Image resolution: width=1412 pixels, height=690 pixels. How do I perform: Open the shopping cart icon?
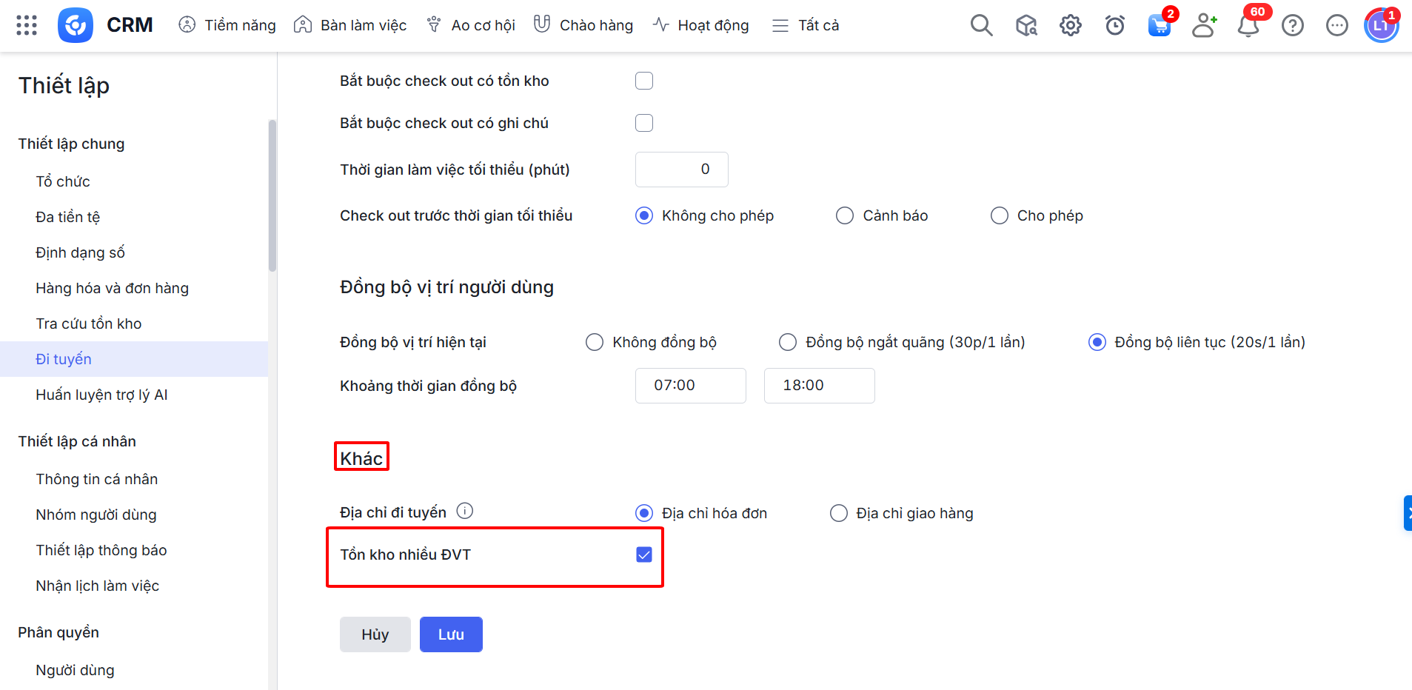click(x=1159, y=26)
